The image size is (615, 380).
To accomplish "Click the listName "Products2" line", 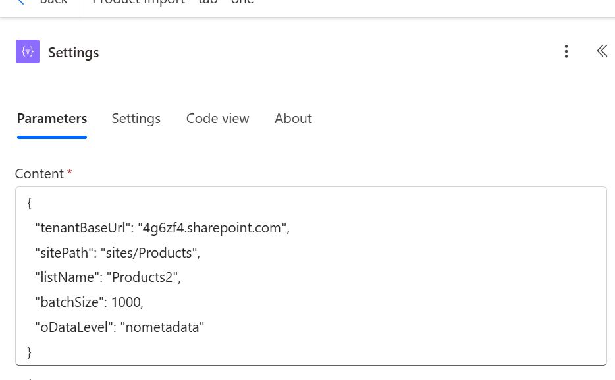I will tap(108, 277).
